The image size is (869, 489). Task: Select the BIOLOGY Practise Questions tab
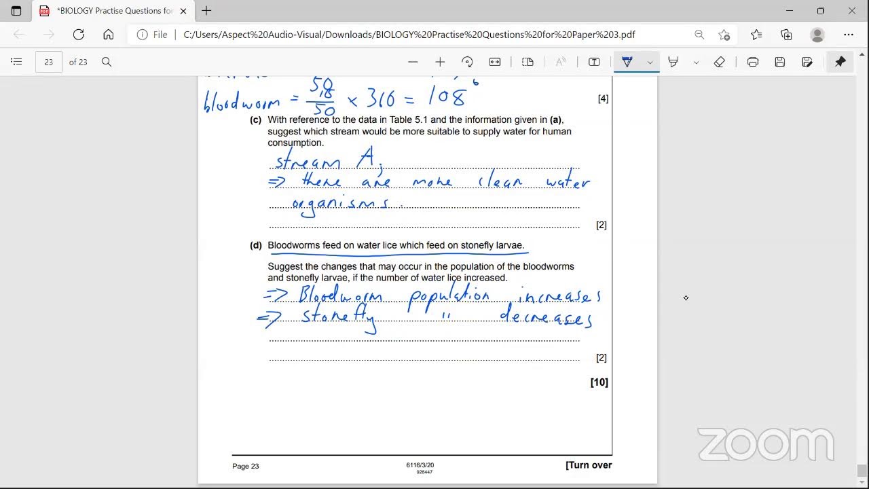pyautogui.click(x=112, y=11)
